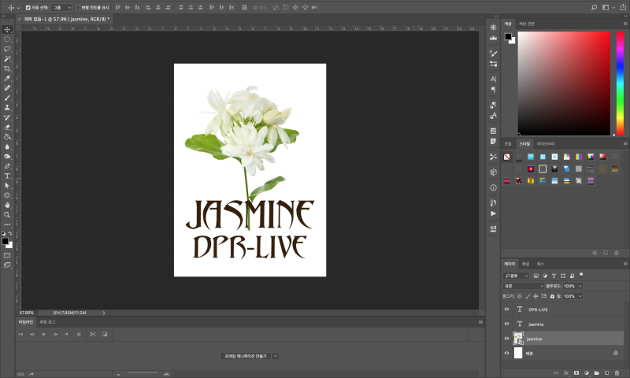Create a new group folder icon
Screen dimensions: 630x378
pos(597,373)
